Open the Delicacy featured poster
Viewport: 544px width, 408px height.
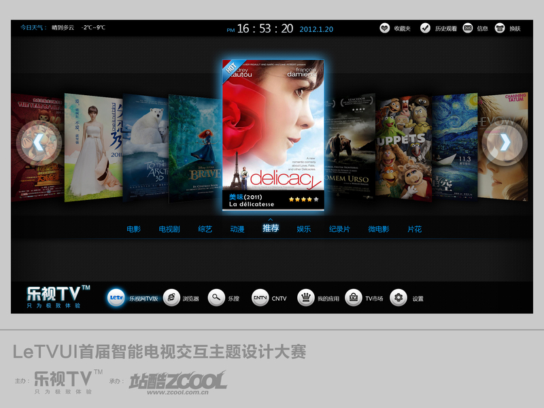point(273,135)
